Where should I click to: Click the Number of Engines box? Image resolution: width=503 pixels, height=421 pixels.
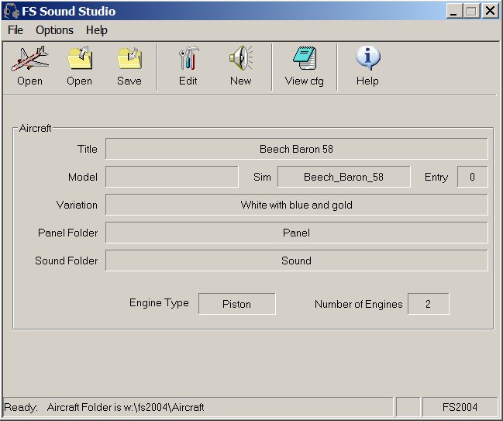428,304
